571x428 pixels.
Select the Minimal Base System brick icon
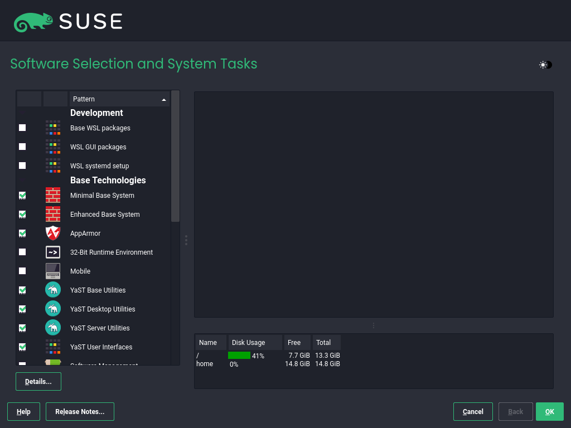click(52, 195)
